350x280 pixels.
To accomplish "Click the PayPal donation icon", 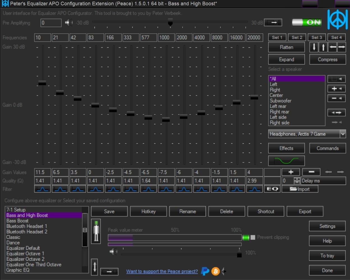I will (x=205, y=271).
